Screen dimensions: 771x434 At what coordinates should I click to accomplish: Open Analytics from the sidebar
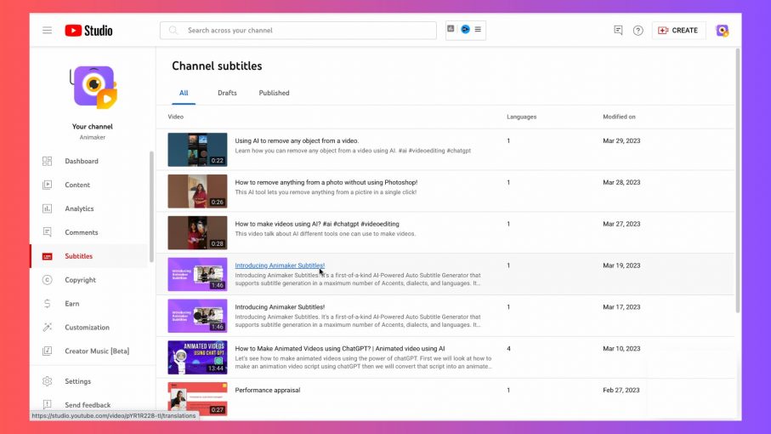[79, 208]
